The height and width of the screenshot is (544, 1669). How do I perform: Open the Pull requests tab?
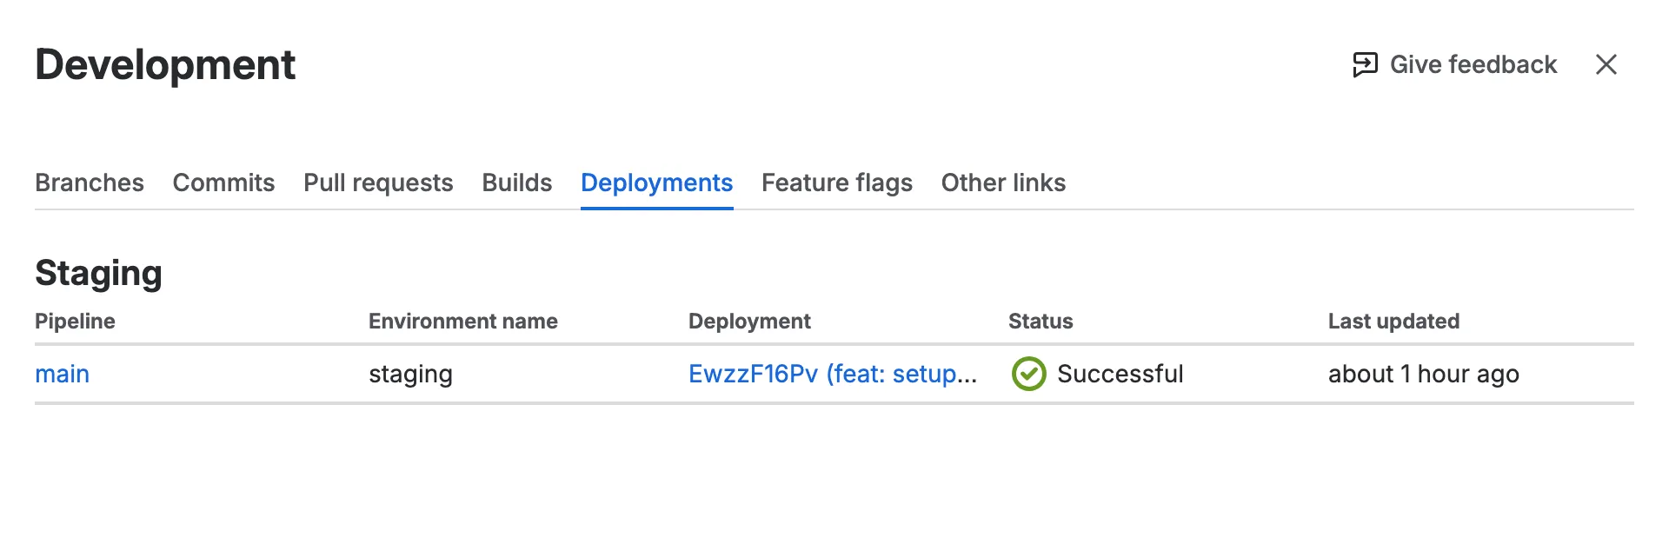pos(377,182)
